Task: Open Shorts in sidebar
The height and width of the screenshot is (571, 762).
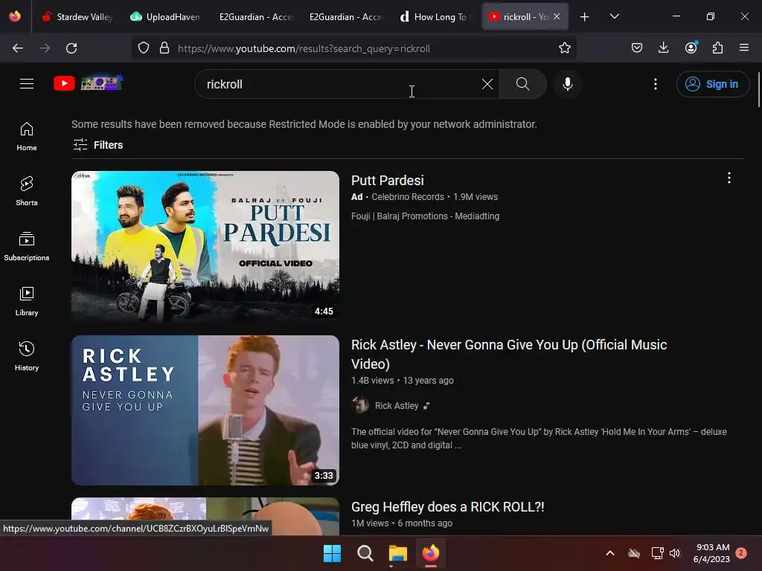Action: (x=27, y=191)
